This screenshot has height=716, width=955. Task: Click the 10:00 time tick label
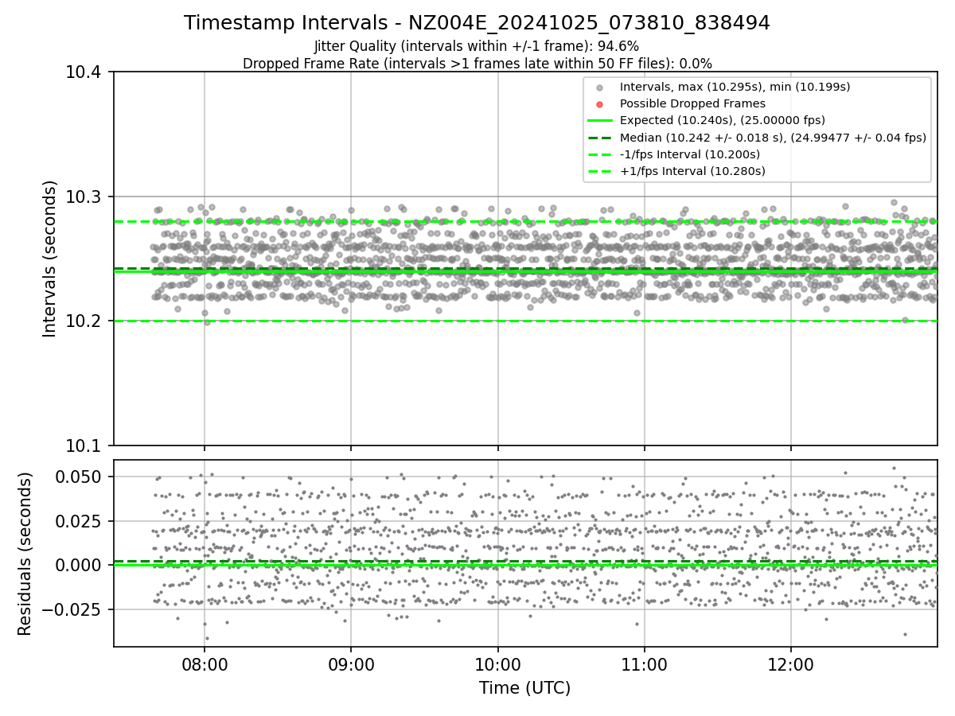click(497, 663)
